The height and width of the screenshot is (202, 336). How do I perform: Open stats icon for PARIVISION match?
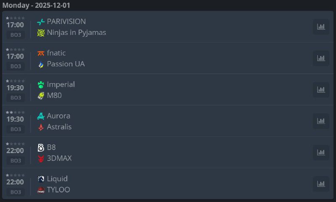pos(321,27)
